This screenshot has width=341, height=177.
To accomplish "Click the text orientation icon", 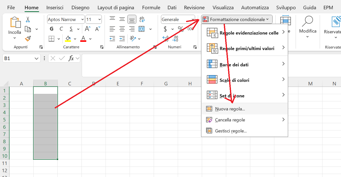I will pos(132,39).
